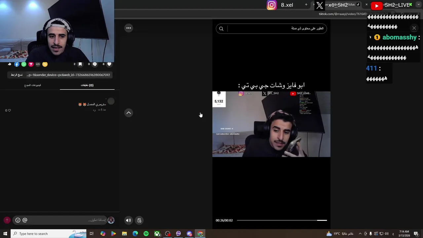
Task: Repost the video using yellow repost icon
Action: 45,64
